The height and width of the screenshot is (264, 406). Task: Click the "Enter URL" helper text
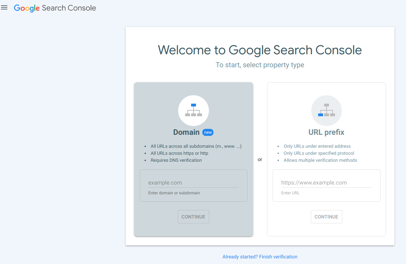coord(290,193)
